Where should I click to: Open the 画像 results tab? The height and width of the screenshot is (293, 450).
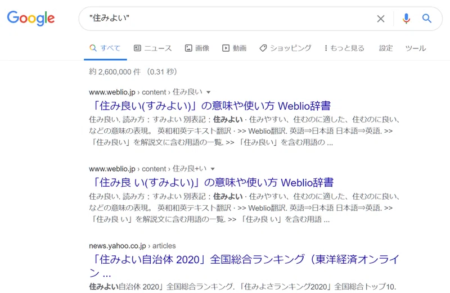[x=197, y=48]
